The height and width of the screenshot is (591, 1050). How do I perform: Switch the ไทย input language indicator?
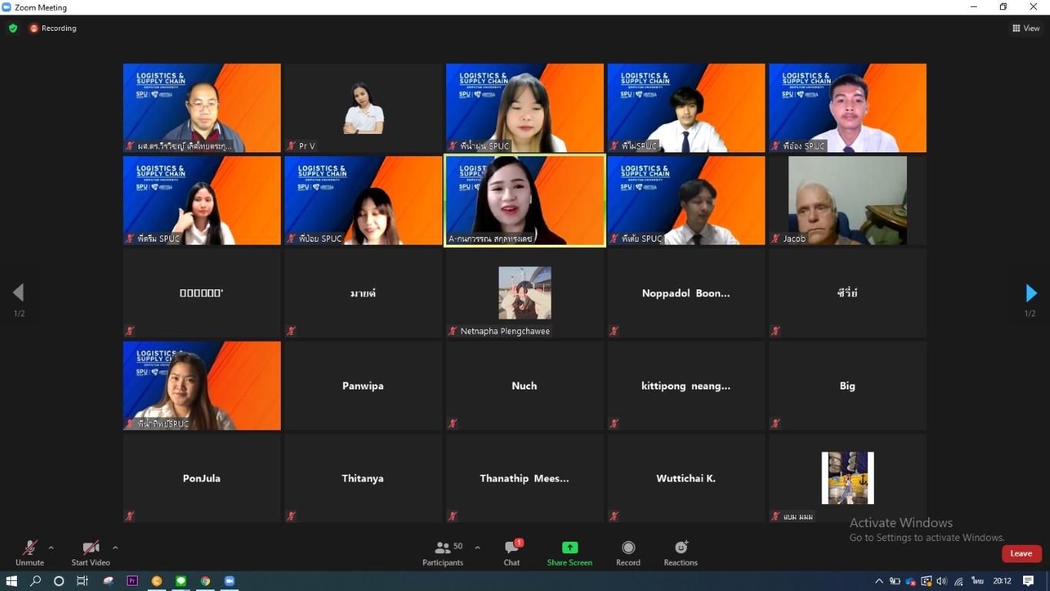(978, 581)
